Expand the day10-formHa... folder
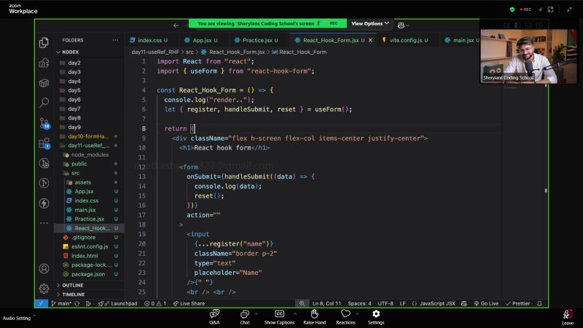This screenshot has height=328, width=583. point(88,136)
